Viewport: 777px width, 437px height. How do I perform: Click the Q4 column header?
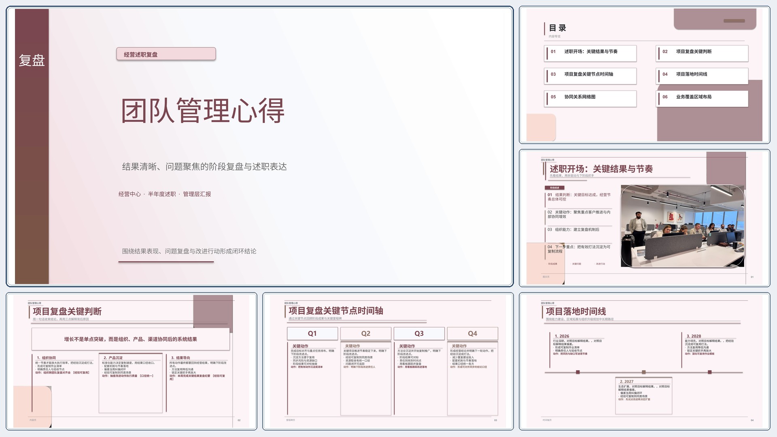[473, 333]
